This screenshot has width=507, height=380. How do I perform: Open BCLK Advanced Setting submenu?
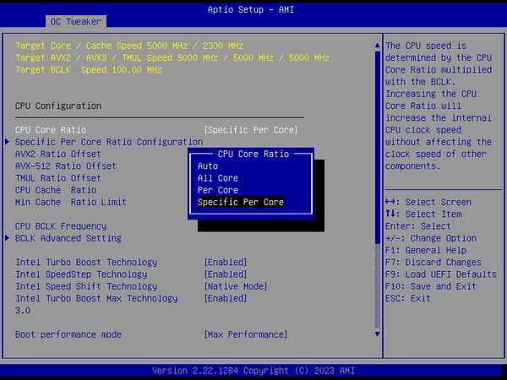click(x=68, y=238)
